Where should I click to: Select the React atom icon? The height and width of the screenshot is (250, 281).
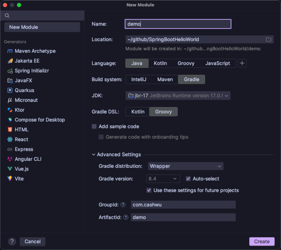pos(10,139)
